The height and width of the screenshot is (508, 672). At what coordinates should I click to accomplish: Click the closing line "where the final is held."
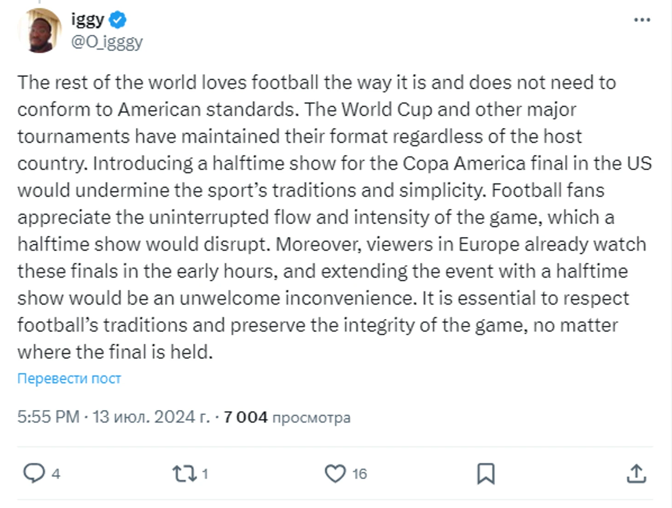115,352
